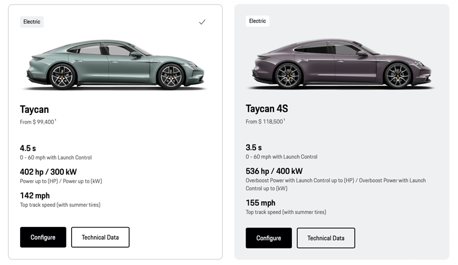Click the 536 hp / 400 kW power figure

[x=274, y=171]
